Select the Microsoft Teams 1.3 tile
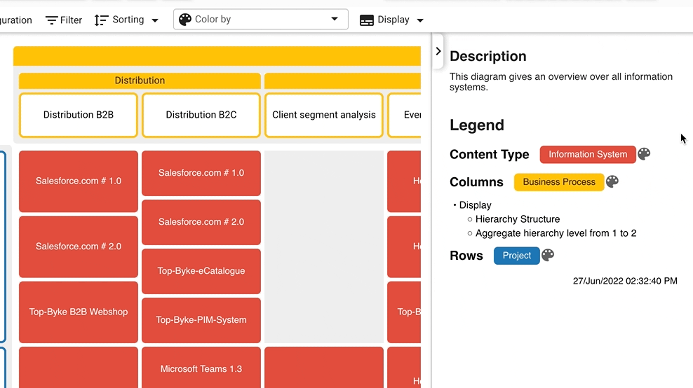 pyautogui.click(x=201, y=368)
